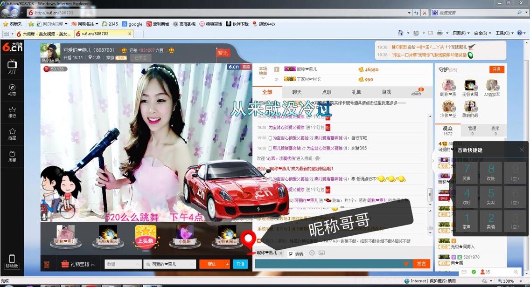Open the gift recipient 可爱的❤燕儿 dropdown

tap(170, 264)
